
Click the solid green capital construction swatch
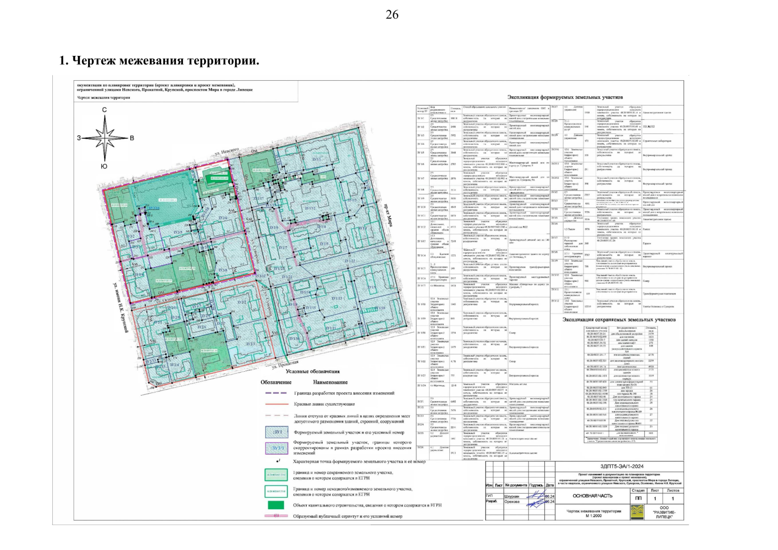point(276,506)
